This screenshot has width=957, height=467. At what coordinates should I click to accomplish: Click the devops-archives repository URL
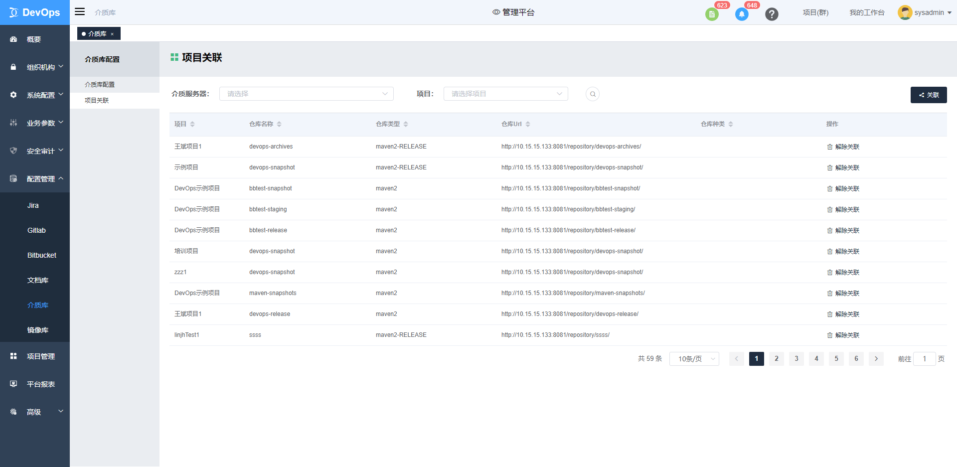(x=571, y=147)
